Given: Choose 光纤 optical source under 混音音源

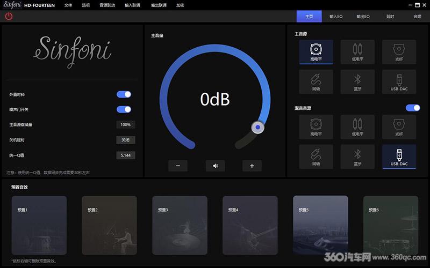Looking at the screenshot, I should [x=399, y=127].
